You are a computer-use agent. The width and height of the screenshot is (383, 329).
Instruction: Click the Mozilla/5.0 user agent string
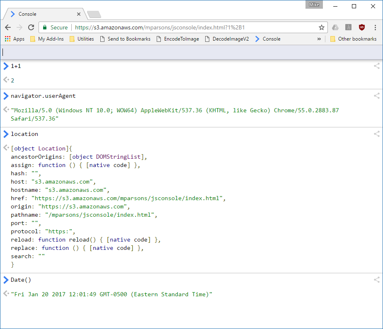[x=175, y=114]
